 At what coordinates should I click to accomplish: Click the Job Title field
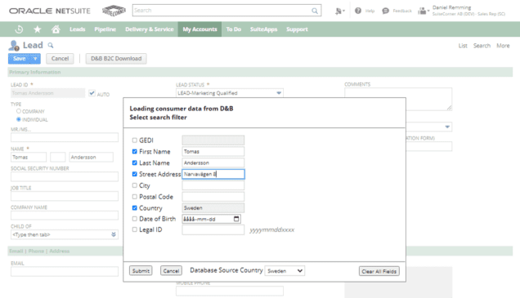pos(65,196)
